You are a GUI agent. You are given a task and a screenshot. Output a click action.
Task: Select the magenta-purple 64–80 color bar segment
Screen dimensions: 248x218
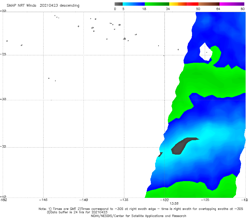click(232, 4)
